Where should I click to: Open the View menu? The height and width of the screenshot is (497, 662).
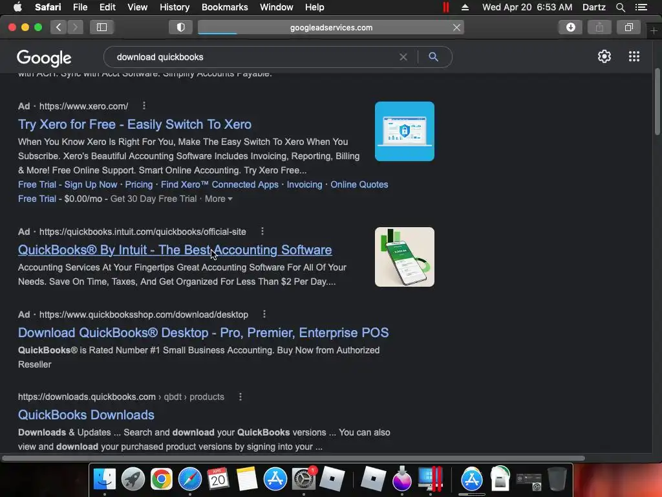tap(137, 7)
